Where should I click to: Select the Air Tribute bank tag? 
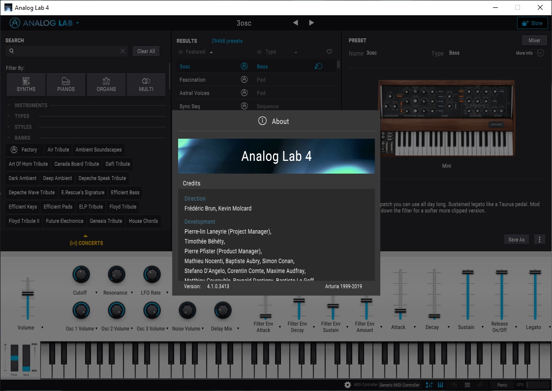[58, 150]
